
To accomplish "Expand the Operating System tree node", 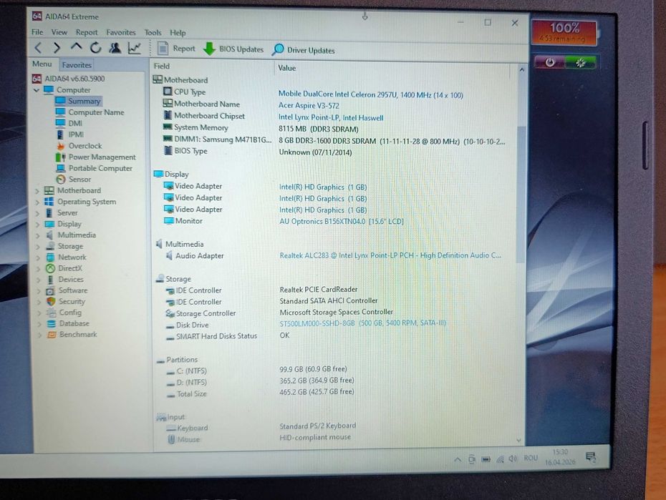I will (x=37, y=202).
